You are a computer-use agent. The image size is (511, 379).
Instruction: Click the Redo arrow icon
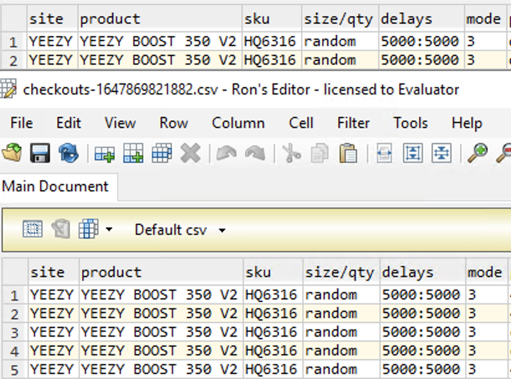coord(255,153)
